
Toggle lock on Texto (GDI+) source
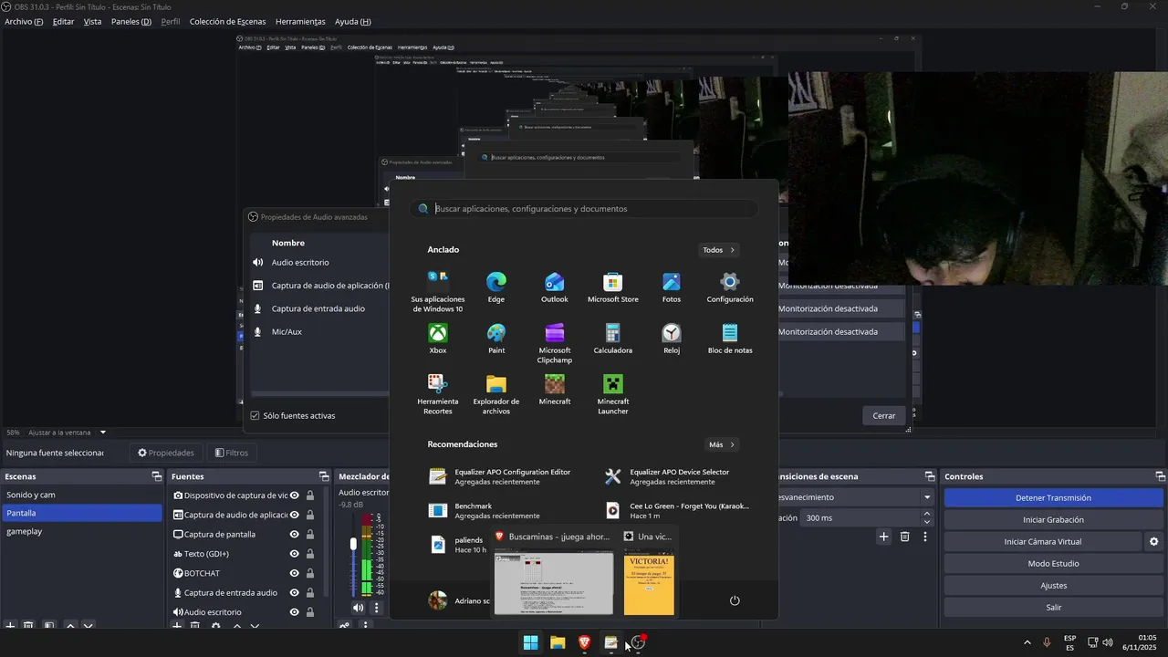click(x=310, y=554)
